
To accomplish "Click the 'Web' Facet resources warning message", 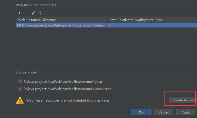I will (x=67, y=100).
